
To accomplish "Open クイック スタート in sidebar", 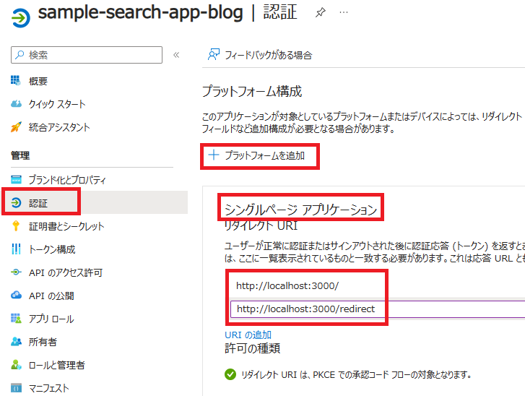I will coord(57,104).
